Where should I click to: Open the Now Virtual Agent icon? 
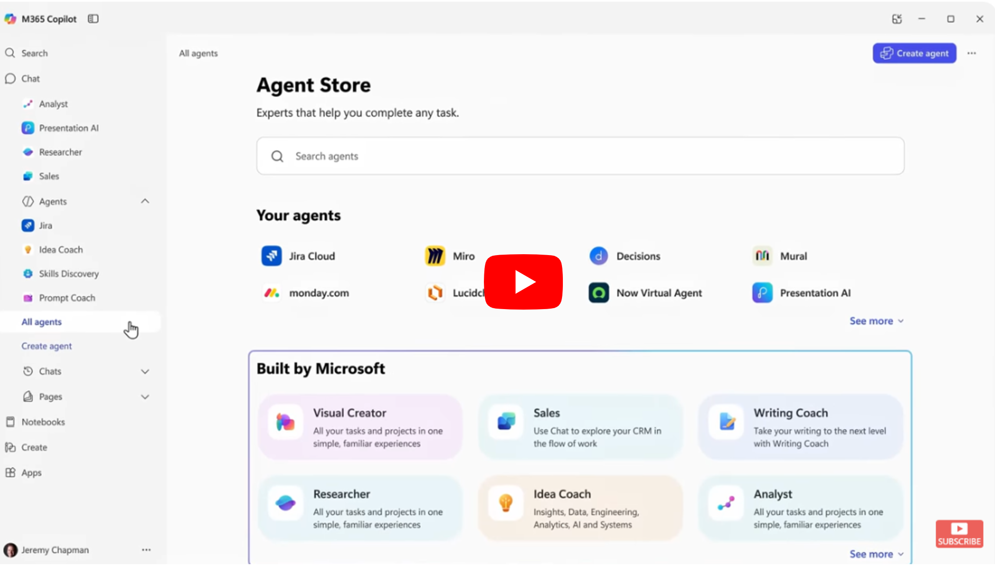[x=598, y=293]
